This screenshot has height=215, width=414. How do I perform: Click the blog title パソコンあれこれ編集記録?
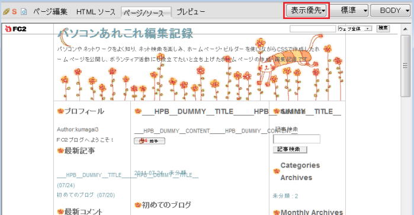[125, 34]
